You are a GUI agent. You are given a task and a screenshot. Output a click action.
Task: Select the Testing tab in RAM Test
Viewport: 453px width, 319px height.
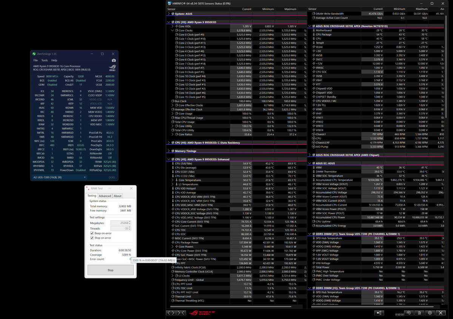(x=92, y=196)
